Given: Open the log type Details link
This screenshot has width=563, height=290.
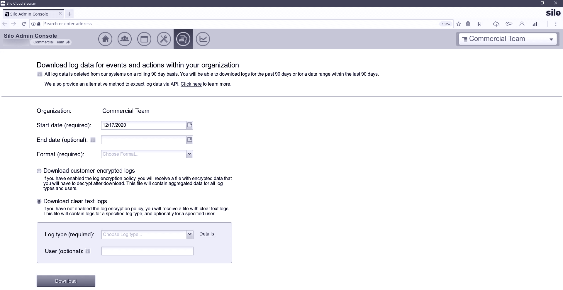Looking at the screenshot, I should pos(207,234).
